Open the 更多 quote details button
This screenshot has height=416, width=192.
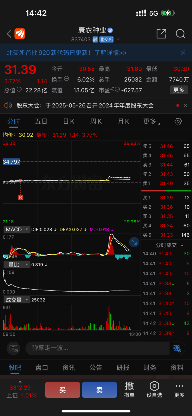tap(179, 90)
